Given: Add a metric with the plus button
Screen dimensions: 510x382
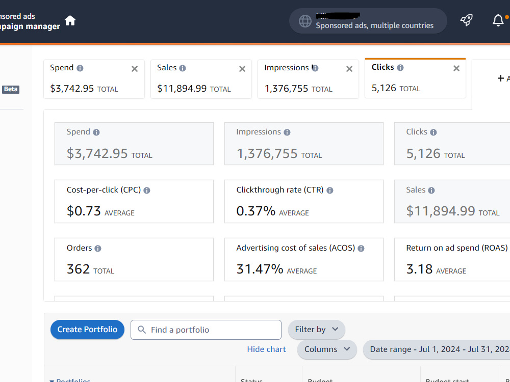Looking at the screenshot, I should pos(501,78).
